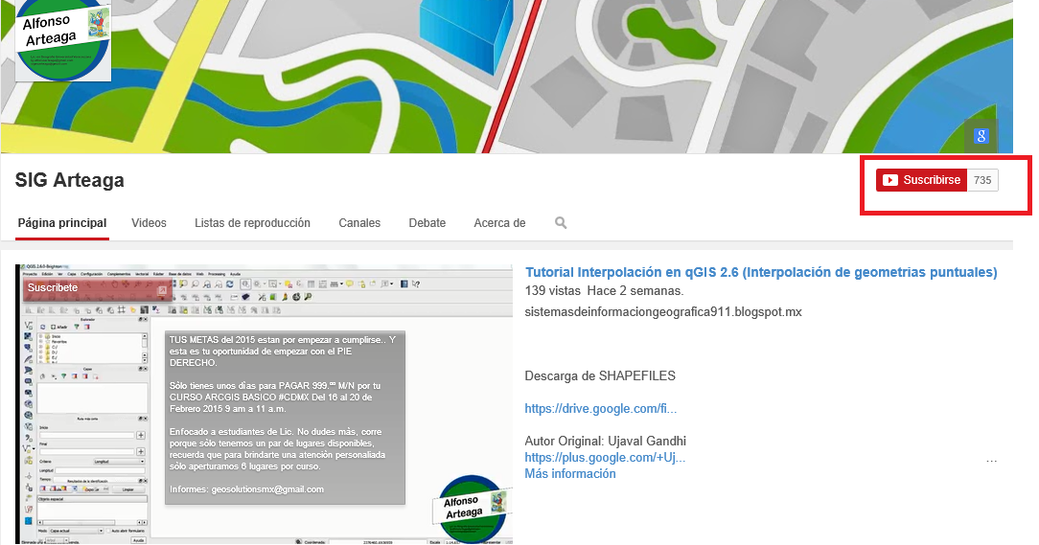Click the Más información link
The image size is (1039, 545).
pyautogui.click(x=570, y=473)
